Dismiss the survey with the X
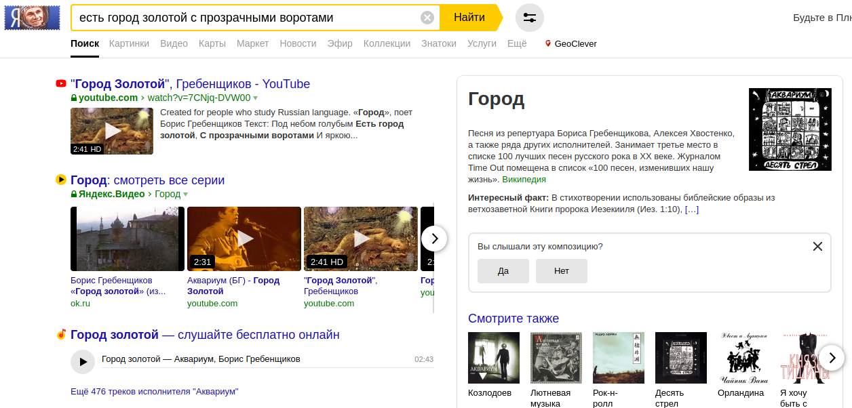The width and height of the screenshot is (852, 408). point(817,247)
